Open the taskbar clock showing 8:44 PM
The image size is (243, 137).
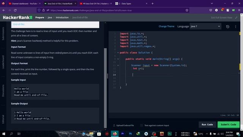point(229,134)
